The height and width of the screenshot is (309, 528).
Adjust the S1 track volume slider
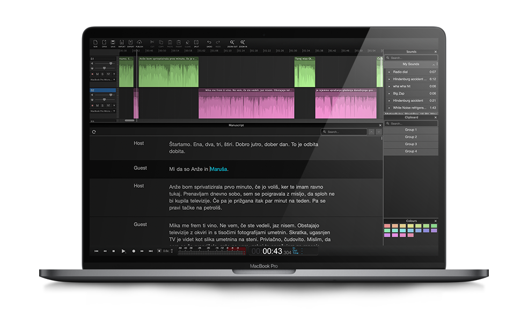point(111,63)
